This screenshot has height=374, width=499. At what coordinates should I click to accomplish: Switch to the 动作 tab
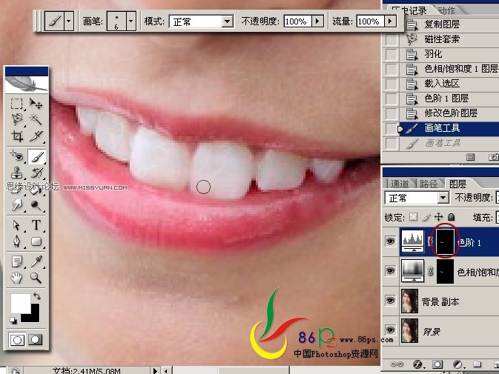pyautogui.click(x=447, y=10)
